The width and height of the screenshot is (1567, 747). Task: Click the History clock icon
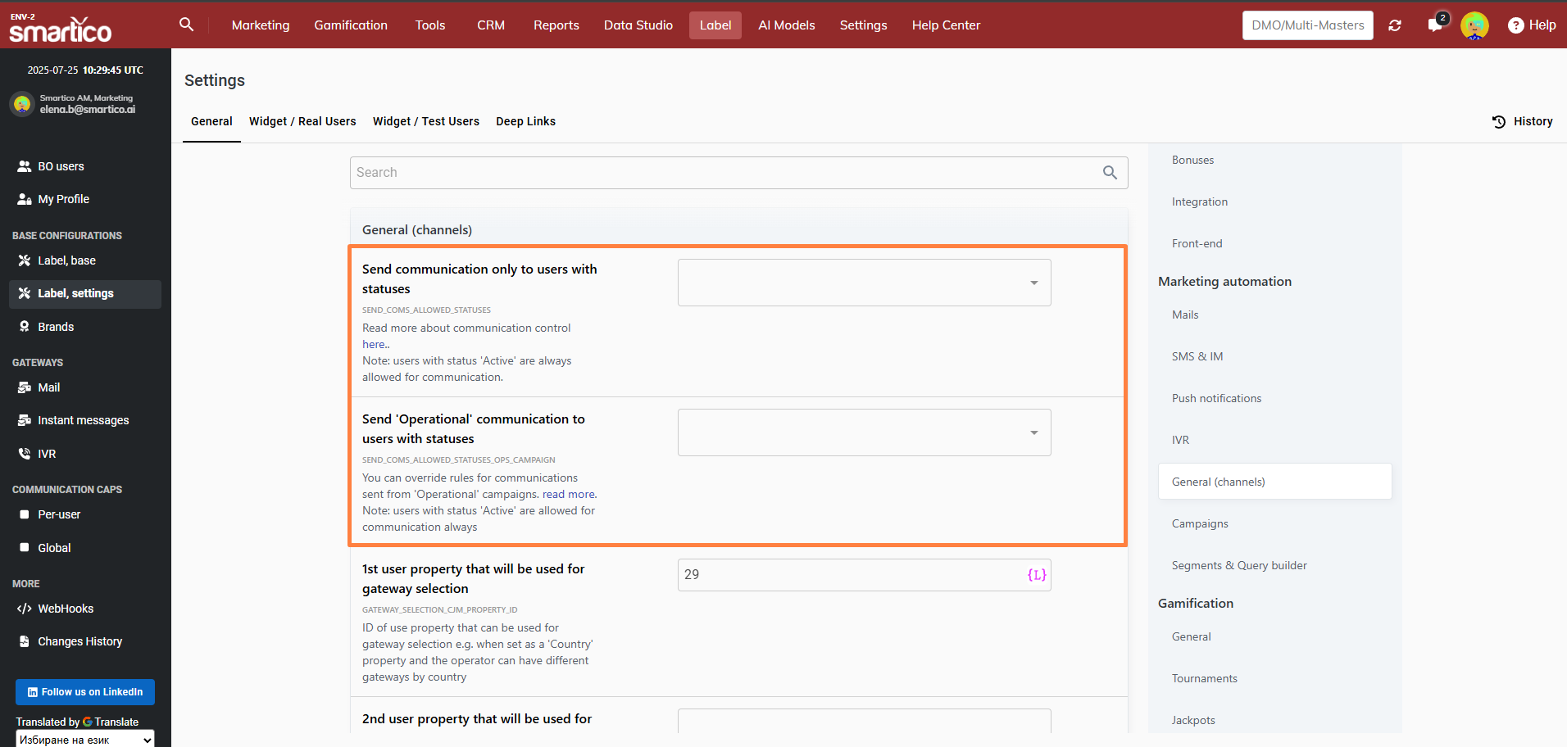1499,121
